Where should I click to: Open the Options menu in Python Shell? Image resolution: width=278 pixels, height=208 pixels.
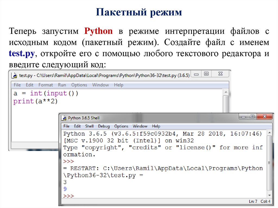coord(121,126)
